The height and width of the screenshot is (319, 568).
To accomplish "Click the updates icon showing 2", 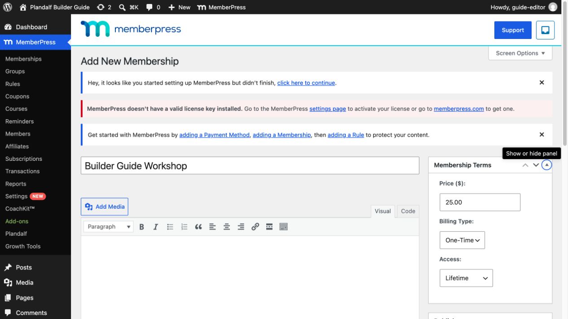I will pyautogui.click(x=104, y=7).
